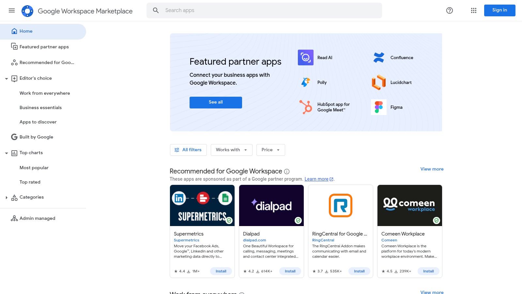This screenshot has width=522, height=294.
Task: Click the Dialpad verified shield badge
Action: (298, 220)
